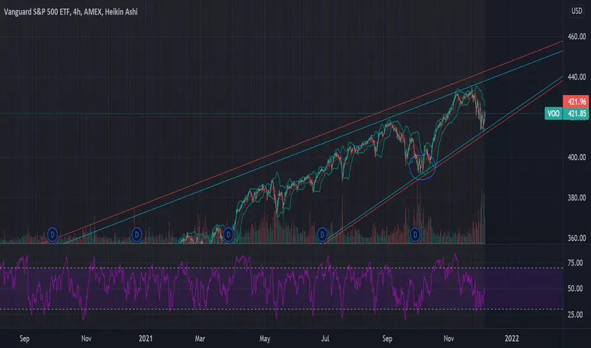Click the Jul time axis label
591x348 pixels.
tap(325, 339)
